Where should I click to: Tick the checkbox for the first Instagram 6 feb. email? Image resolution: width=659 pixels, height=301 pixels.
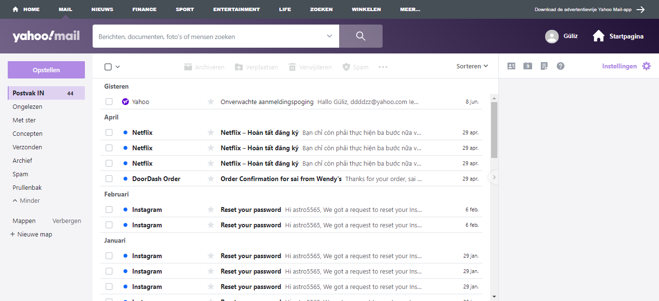(x=109, y=209)
